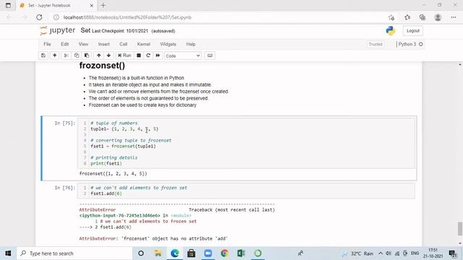The image size is (463, 260).
Task: Move selected cell down arrow
Action: (x=109, y=56)
